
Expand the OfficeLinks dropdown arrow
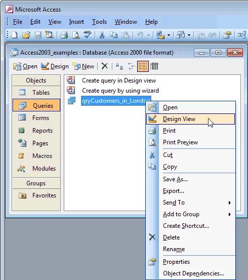[x=169, y=35]
